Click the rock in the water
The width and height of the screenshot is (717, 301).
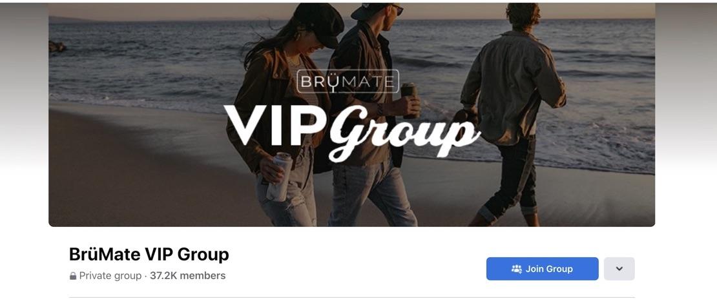click(57, 46)
